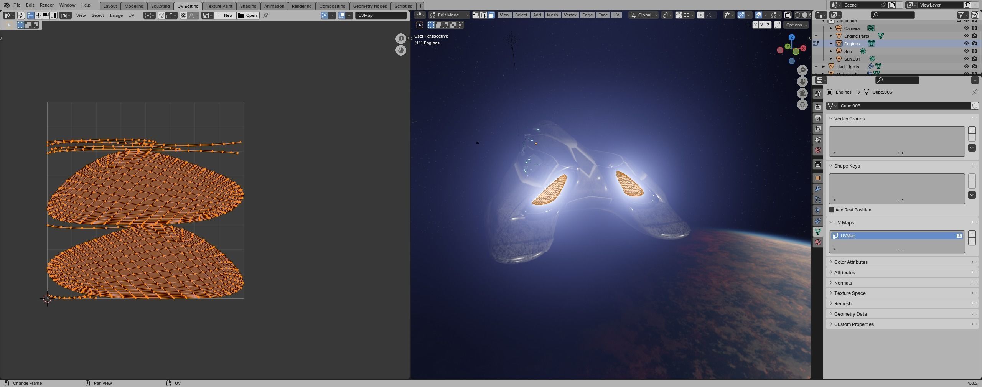
Task: Open the Modifiers properties tab
Action: point(818,189)
